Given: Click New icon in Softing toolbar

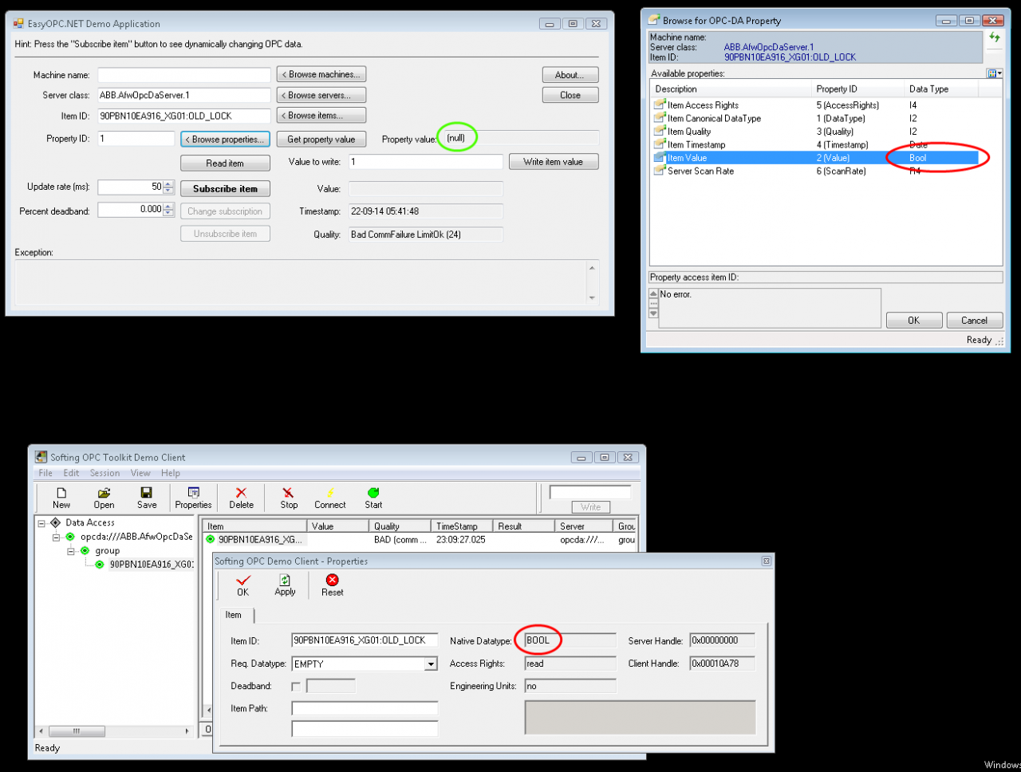Looking at the screenshot, I should click(x=61, y=493).
